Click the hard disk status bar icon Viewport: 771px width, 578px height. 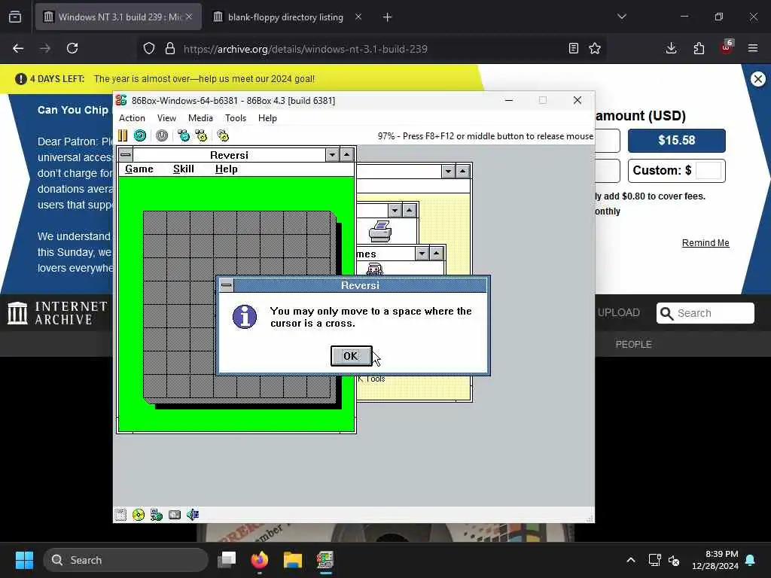(175, 515)
